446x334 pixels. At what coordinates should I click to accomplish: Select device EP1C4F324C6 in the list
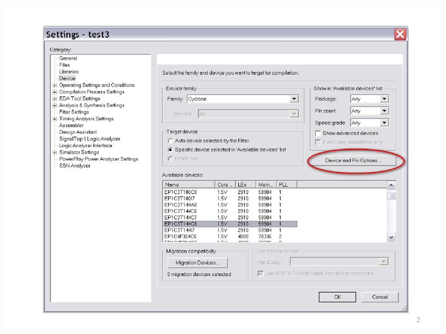180,236
